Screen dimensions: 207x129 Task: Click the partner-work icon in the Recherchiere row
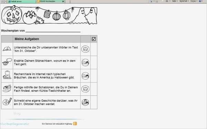point(86,76)
